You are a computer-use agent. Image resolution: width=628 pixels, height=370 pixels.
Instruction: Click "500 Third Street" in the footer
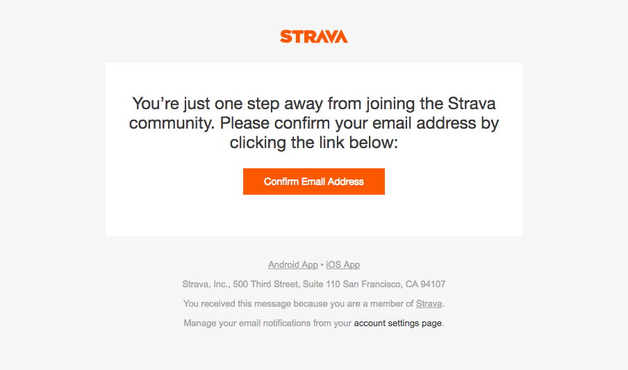[x=266, y=284]
